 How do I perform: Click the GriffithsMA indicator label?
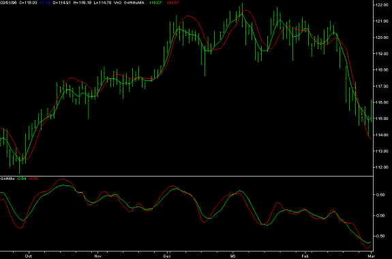pos(134,3)
